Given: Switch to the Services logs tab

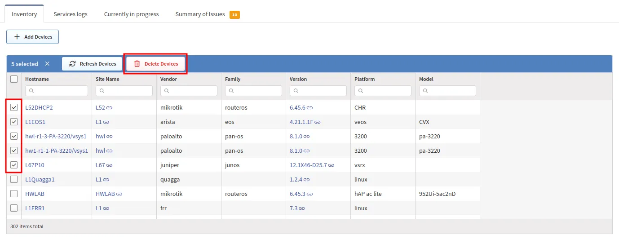Looking at the screenshot, I should click(x=71, y=14).
